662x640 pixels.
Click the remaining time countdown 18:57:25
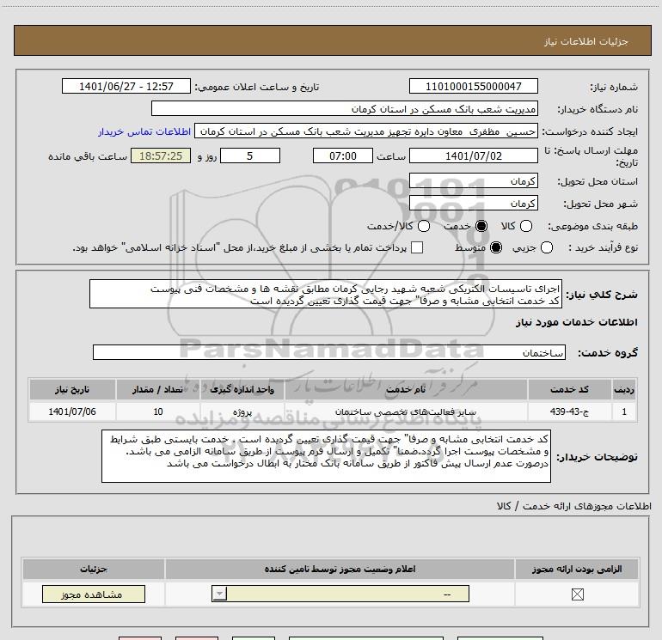pos(161,155)
